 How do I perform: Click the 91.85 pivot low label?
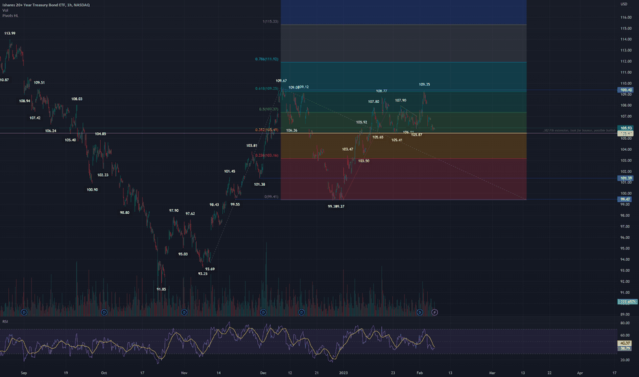[x=161, y=289]
